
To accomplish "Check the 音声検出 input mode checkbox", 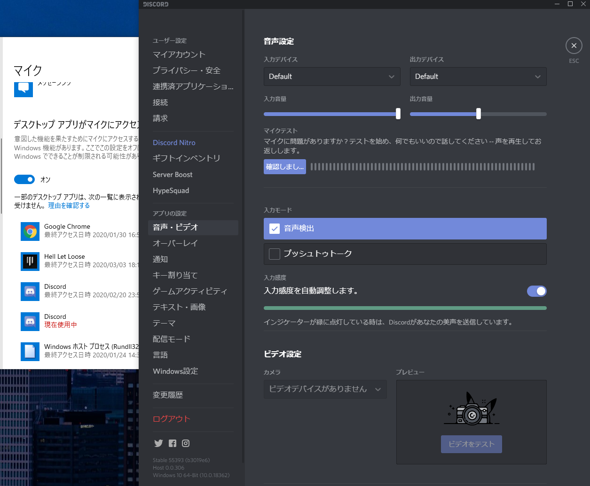I will point(275,229).
